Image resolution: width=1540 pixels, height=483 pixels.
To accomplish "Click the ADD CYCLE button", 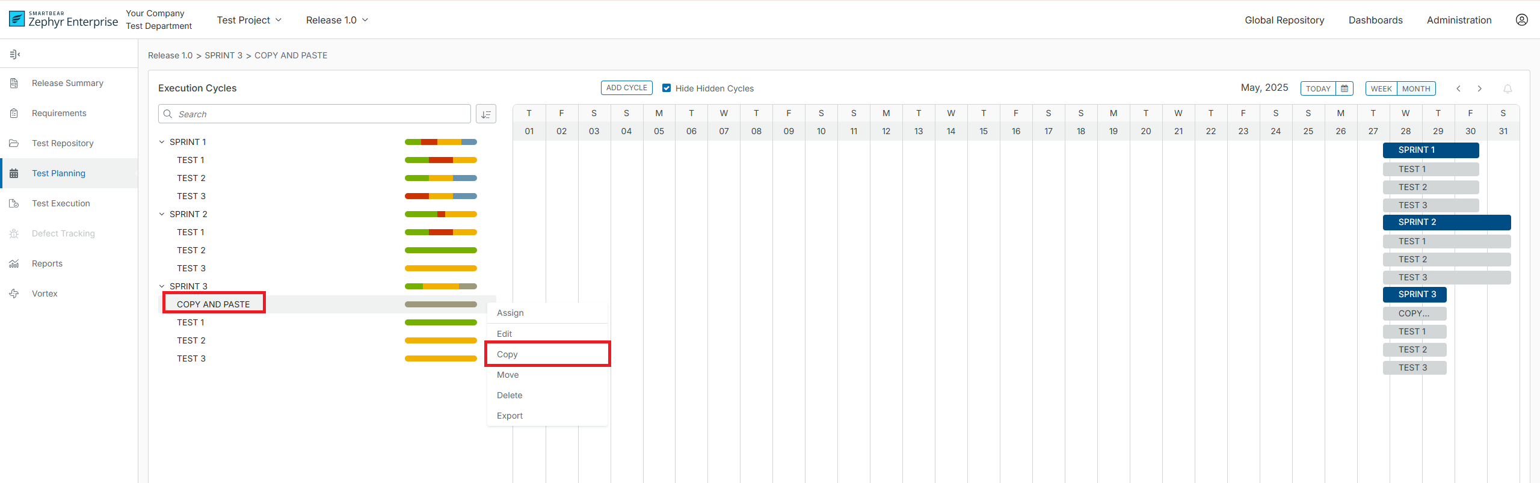I will (x=626, y=88).
